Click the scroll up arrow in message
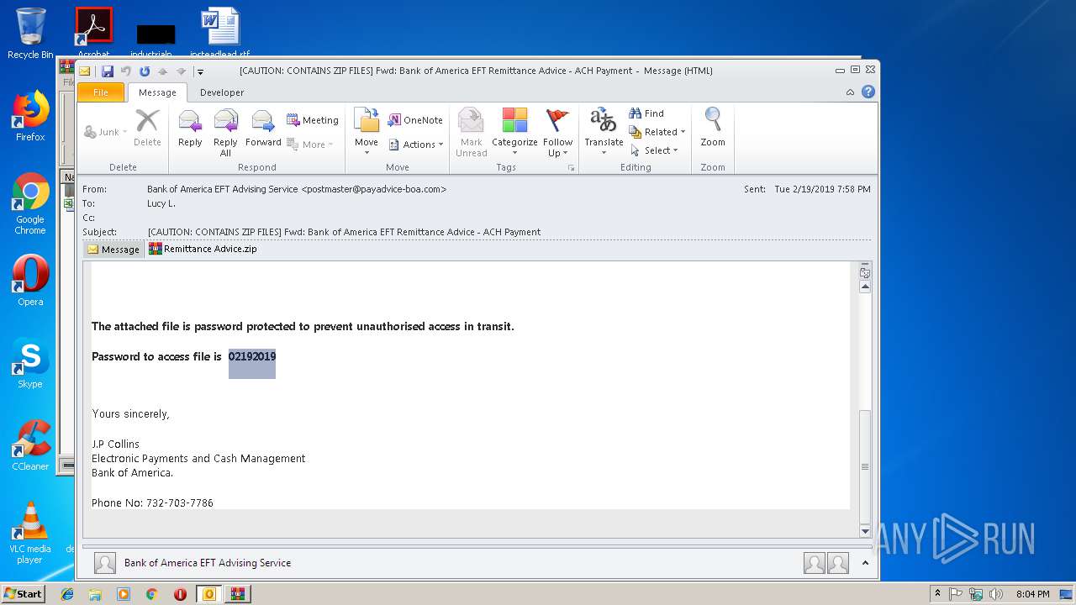This screenshot has width=1076, height=605. pos(865,287)
